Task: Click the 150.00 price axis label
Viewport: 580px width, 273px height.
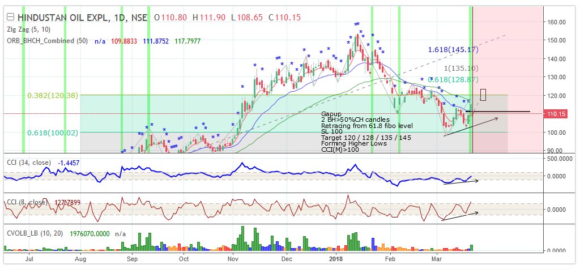Action: pos(557,40)
